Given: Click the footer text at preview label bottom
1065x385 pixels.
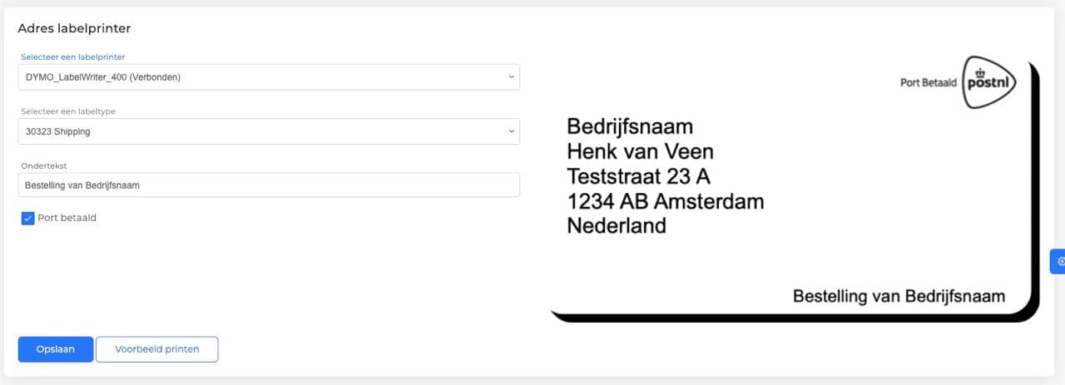Looking at the screenshot, I should coord(899,296).
